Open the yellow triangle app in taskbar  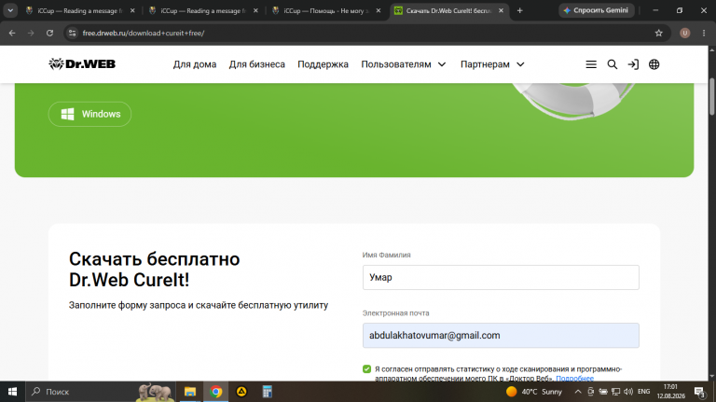point(241,392)
